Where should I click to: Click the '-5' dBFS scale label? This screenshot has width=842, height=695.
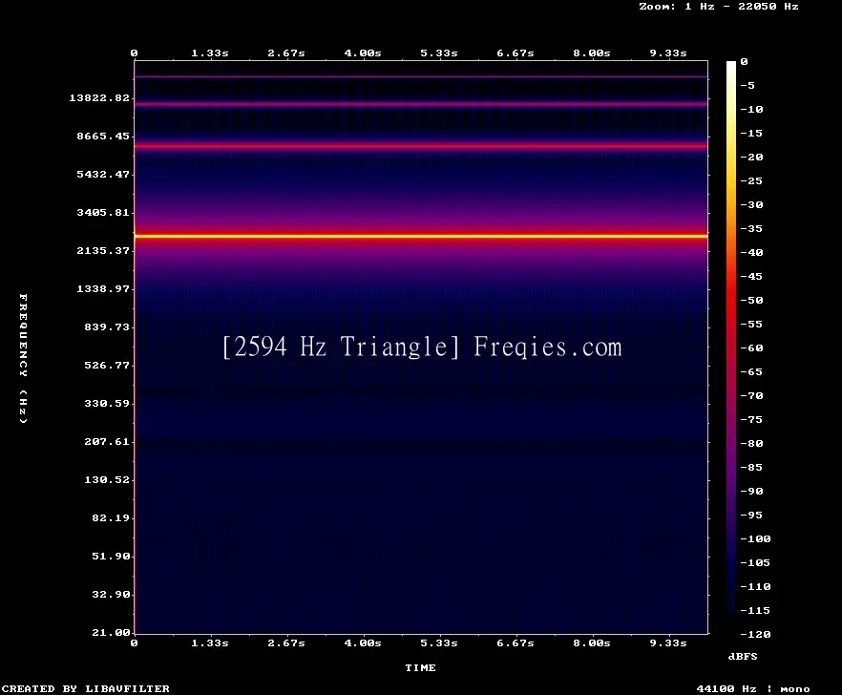[x=747, y=85]
